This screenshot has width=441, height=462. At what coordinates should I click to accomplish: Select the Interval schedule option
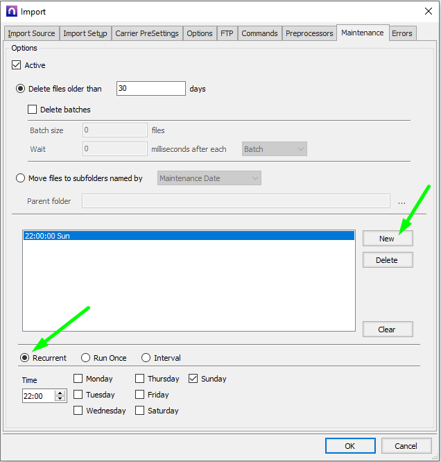pyautogui.click(x=146, y=358)
